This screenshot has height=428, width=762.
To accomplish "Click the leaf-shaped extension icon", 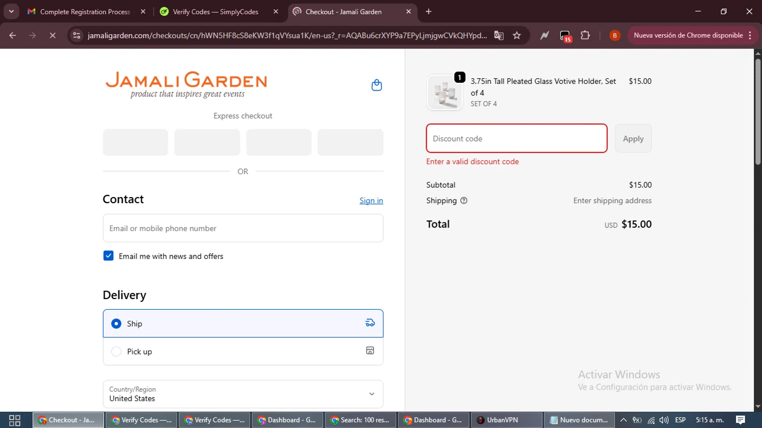I will [545, 36].
